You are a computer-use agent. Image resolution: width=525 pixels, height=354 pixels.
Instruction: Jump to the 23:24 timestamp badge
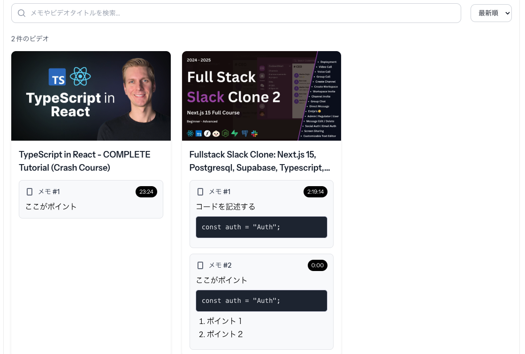pos(146,192)
